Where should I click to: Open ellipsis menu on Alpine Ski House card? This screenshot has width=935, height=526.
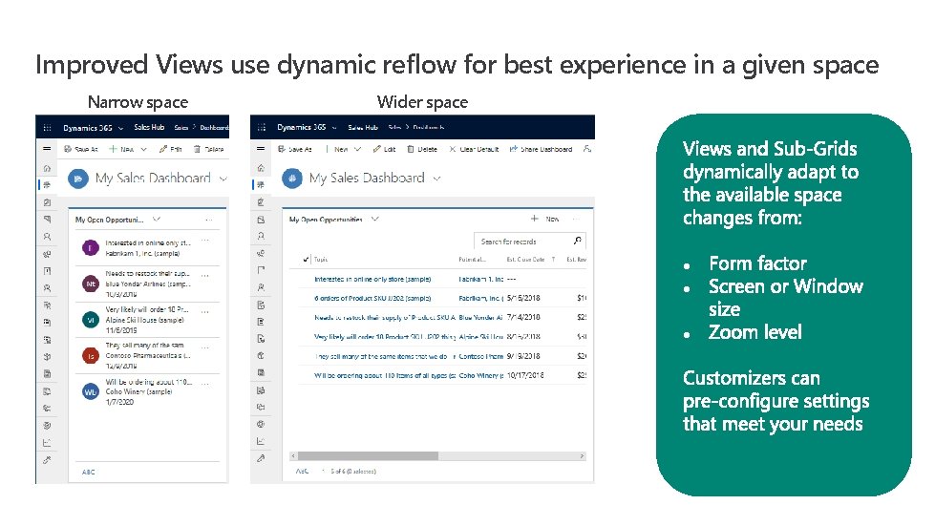(205, 311)
